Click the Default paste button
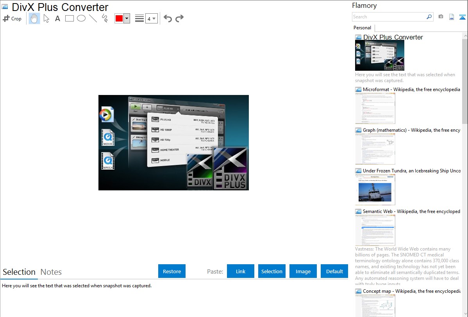468x317 pixels. [334, 271]
